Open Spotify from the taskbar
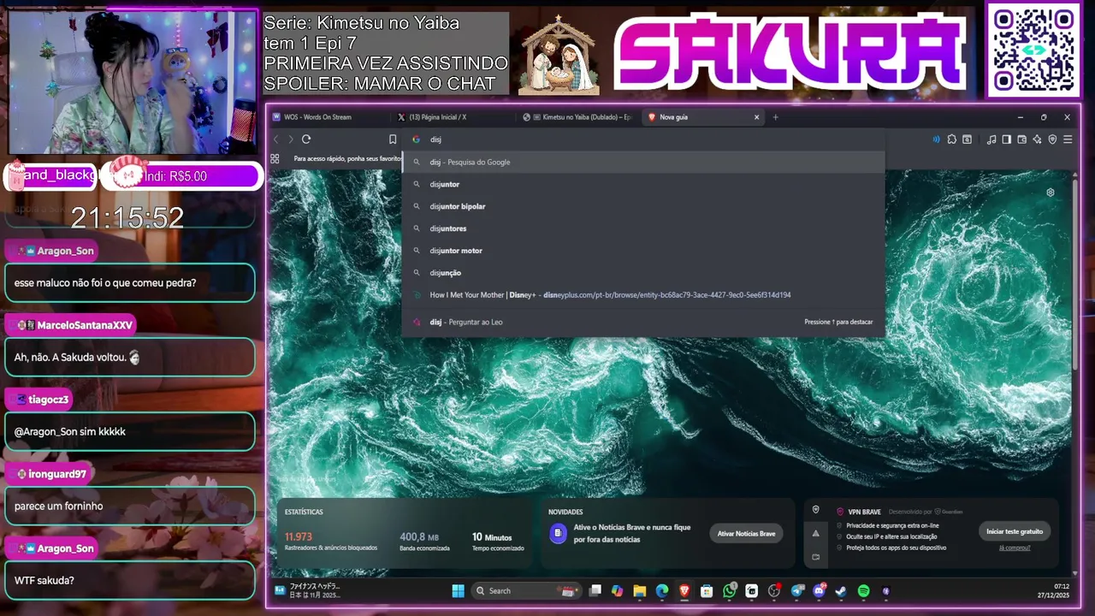 tap(864, 590)
